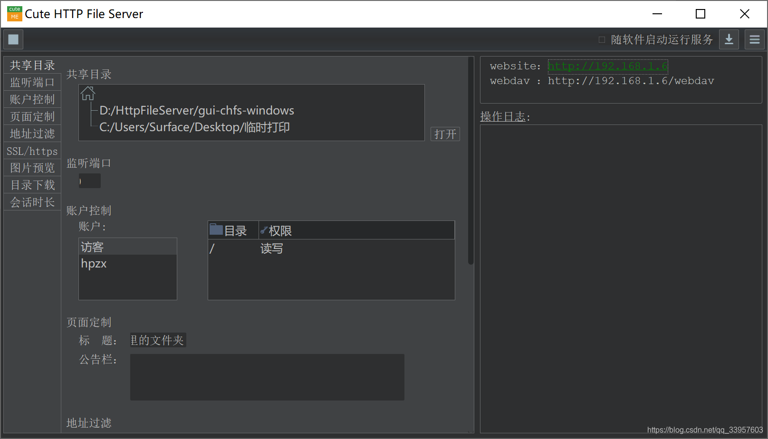
Task: Jump to the 账户控制 sidebar section
Action: point(32,99)
